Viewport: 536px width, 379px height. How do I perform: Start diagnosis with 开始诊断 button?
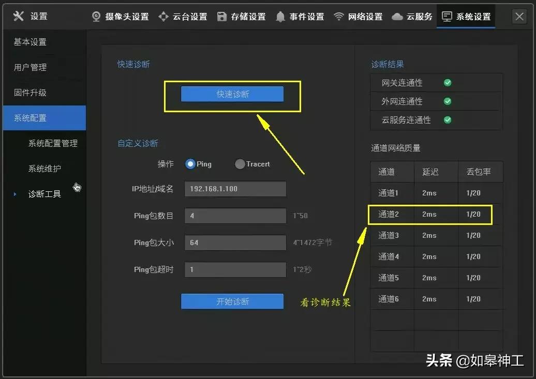coord(232,301)
